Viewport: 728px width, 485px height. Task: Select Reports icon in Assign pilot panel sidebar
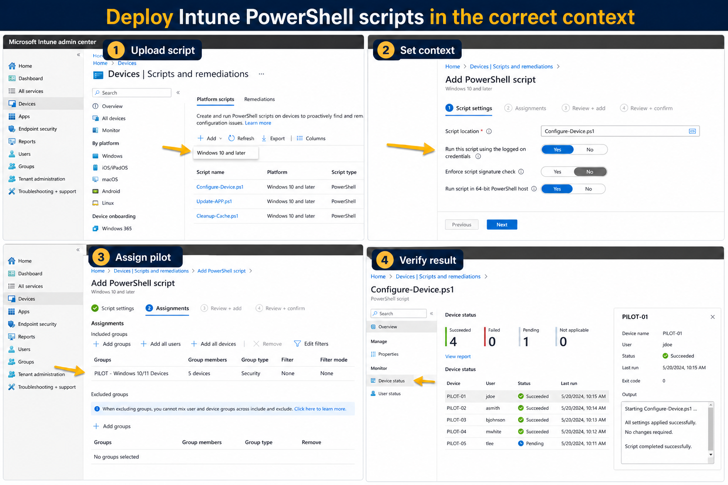pyautogui.click(x=12, y=337)
